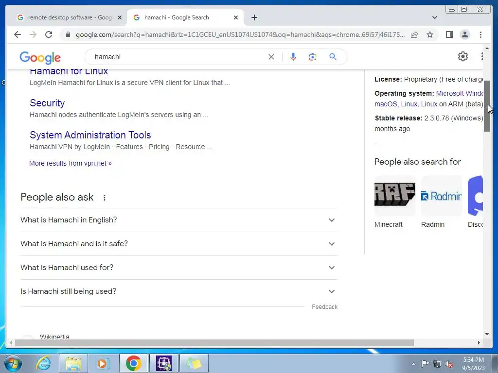The width and height of the screenshot is (498, 373).
Task: Click Chrome icon in taskbar
Action: 134,363
